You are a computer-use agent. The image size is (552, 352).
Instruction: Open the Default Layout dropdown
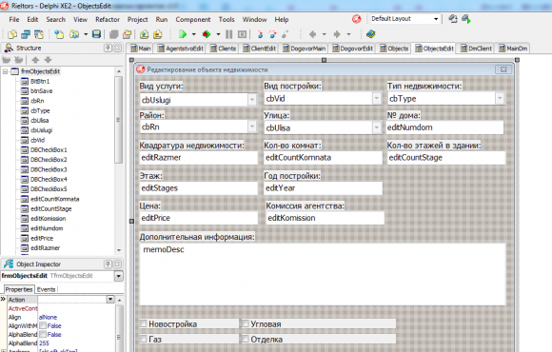(x=436, y=19)
